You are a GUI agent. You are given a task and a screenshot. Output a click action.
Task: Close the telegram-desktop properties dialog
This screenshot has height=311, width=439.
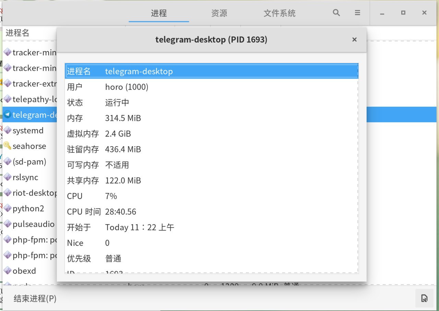pos(355,40)
